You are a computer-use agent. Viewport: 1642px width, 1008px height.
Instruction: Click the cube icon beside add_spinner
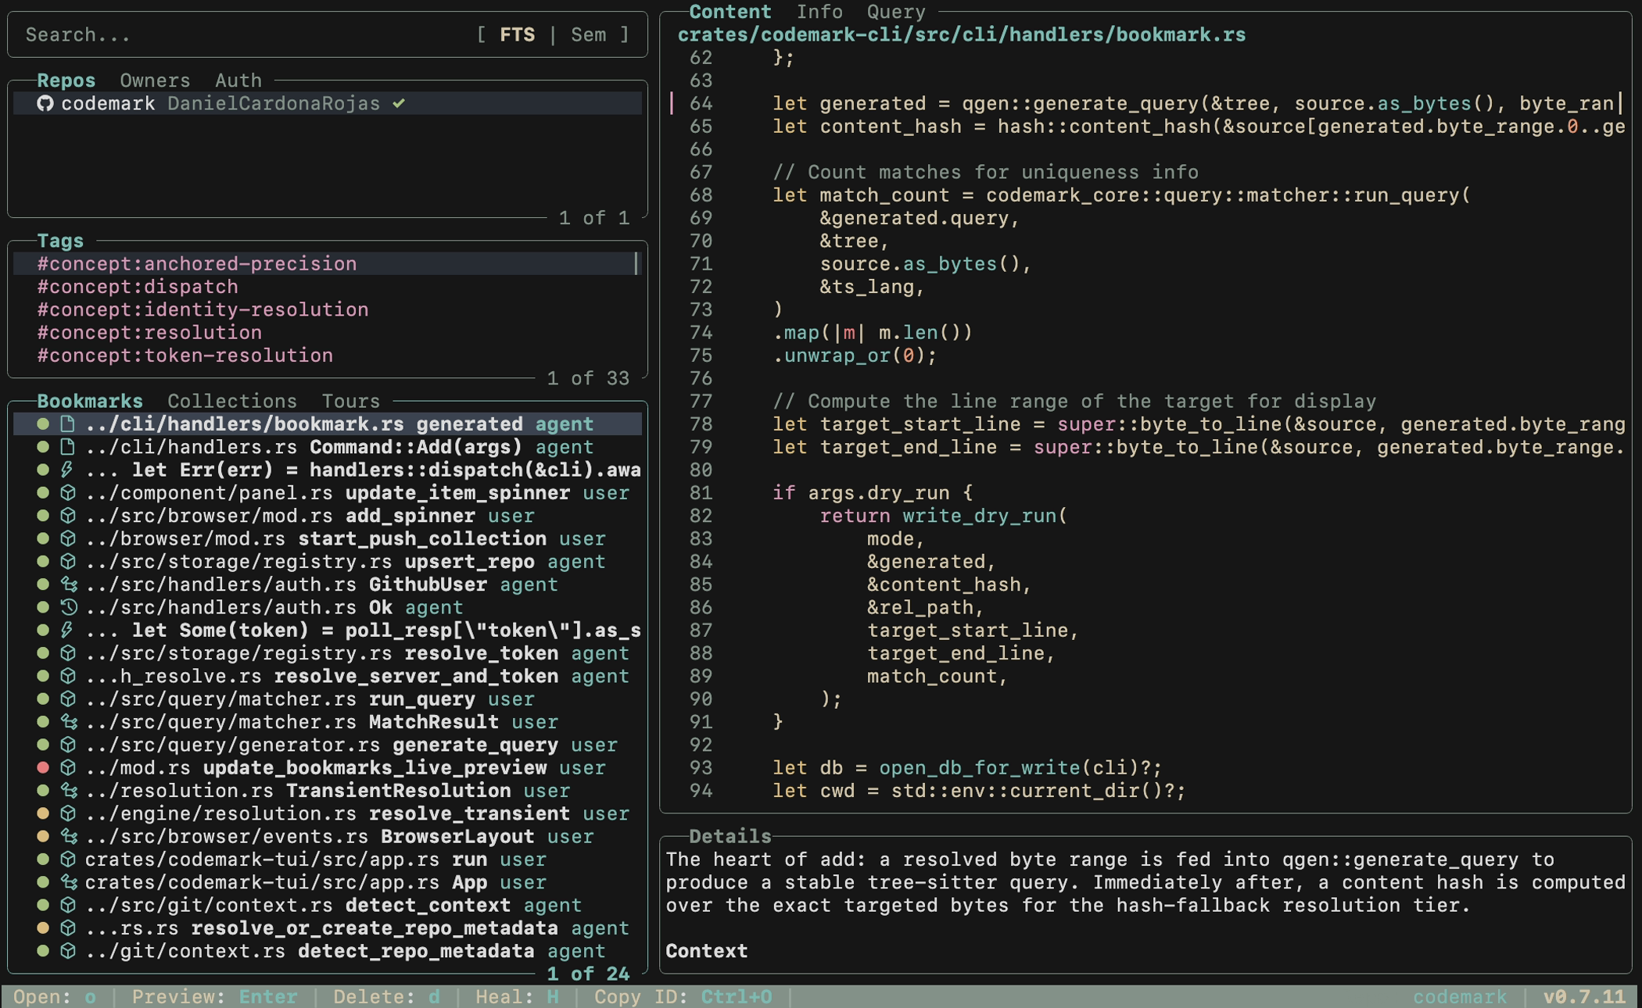pos(68,516)
